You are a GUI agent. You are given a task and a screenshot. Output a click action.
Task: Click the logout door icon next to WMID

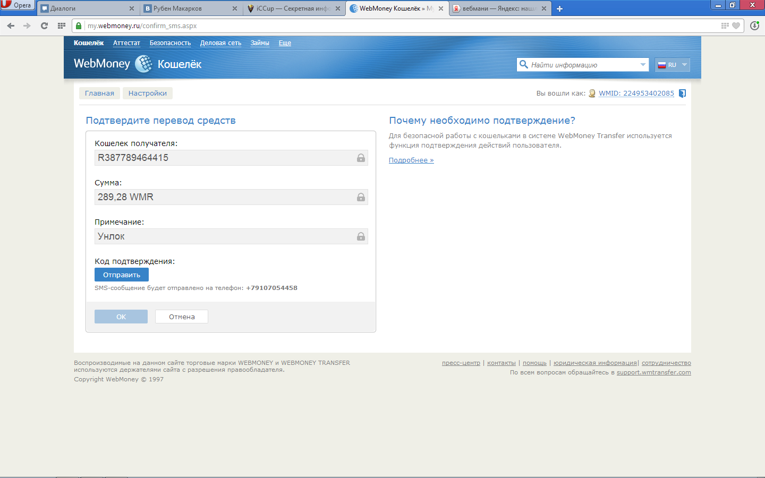click(683, 93)
